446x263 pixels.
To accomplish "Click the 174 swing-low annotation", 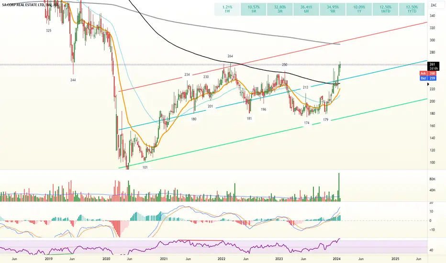I will point(307,123).
